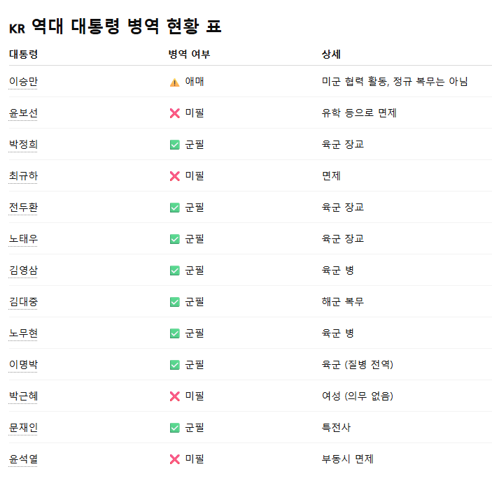Click the red X icon in 윤보선 row
Viewport: 492px width, 490px height.
coord(175,113)
